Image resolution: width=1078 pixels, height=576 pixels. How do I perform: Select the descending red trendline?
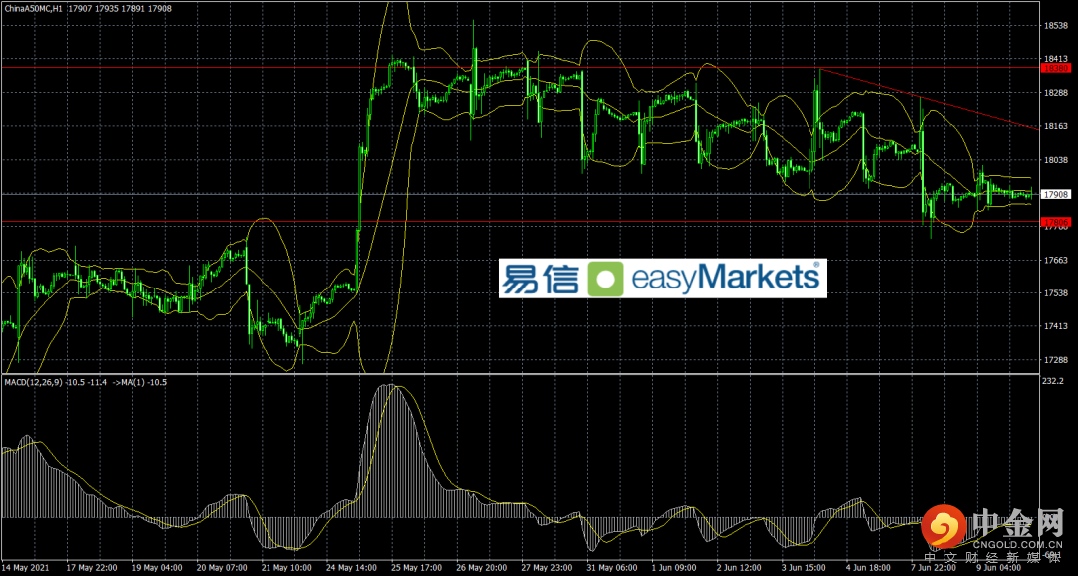coord(928,98)
